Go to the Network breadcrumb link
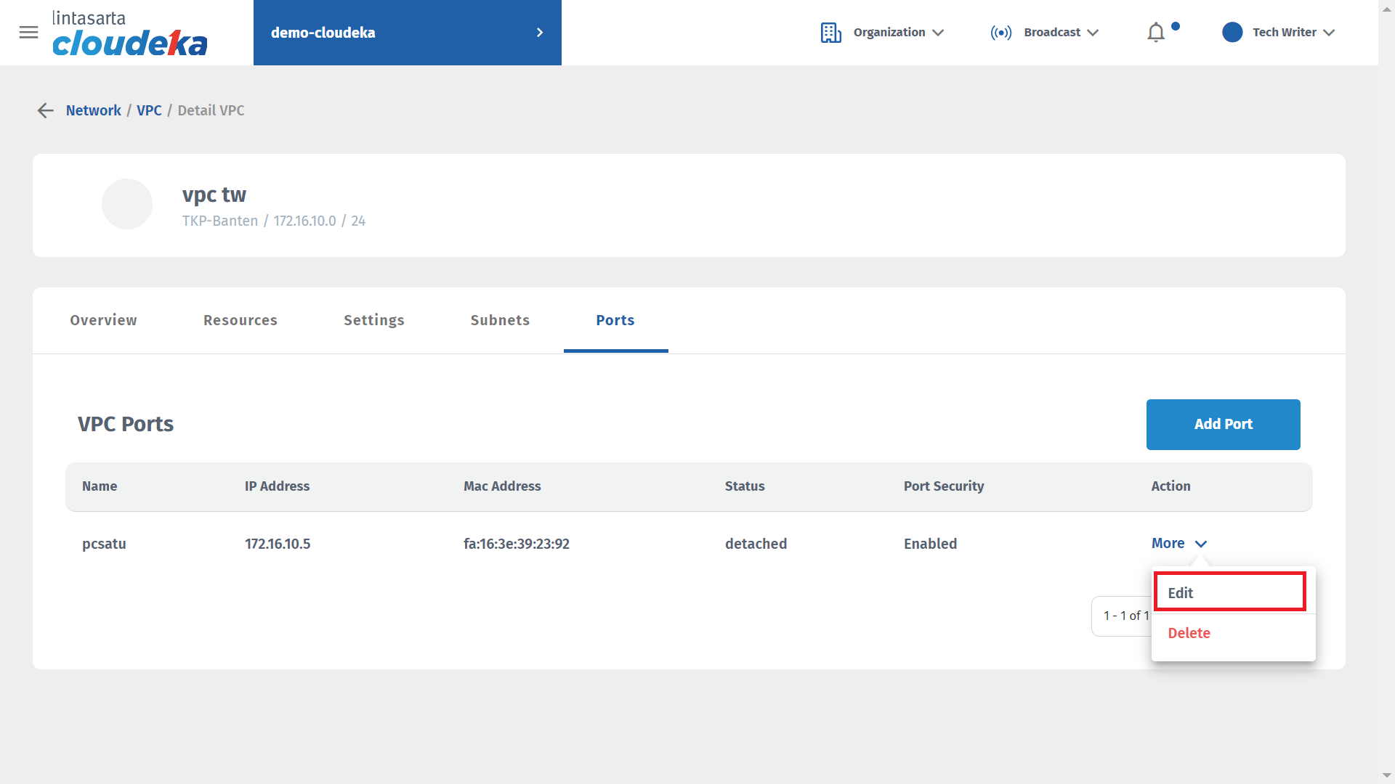The image size is (1395, 784). pyautogui.click(x=94, y=110)
